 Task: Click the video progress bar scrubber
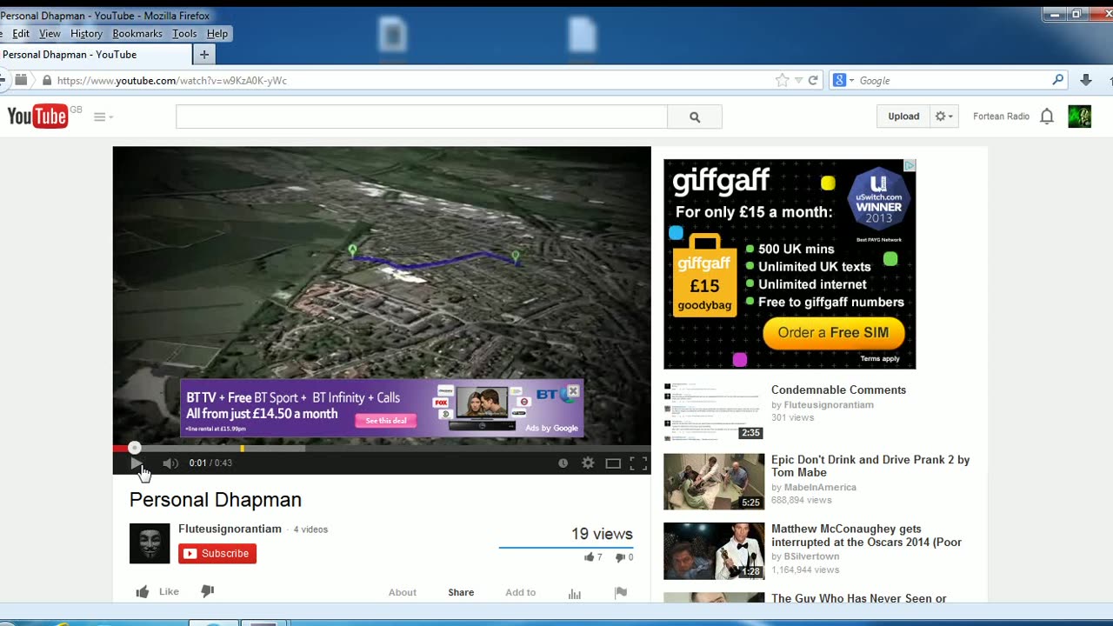134,448
